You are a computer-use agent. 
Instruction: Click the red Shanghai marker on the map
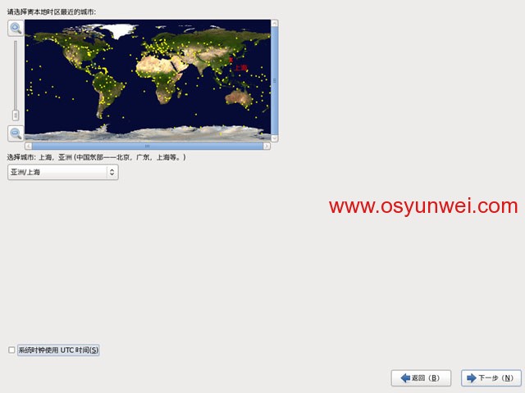pyautogui.click(x=231, y=60)
